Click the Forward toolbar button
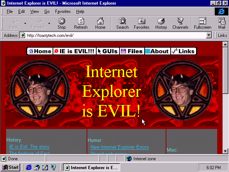 point(38,23)
